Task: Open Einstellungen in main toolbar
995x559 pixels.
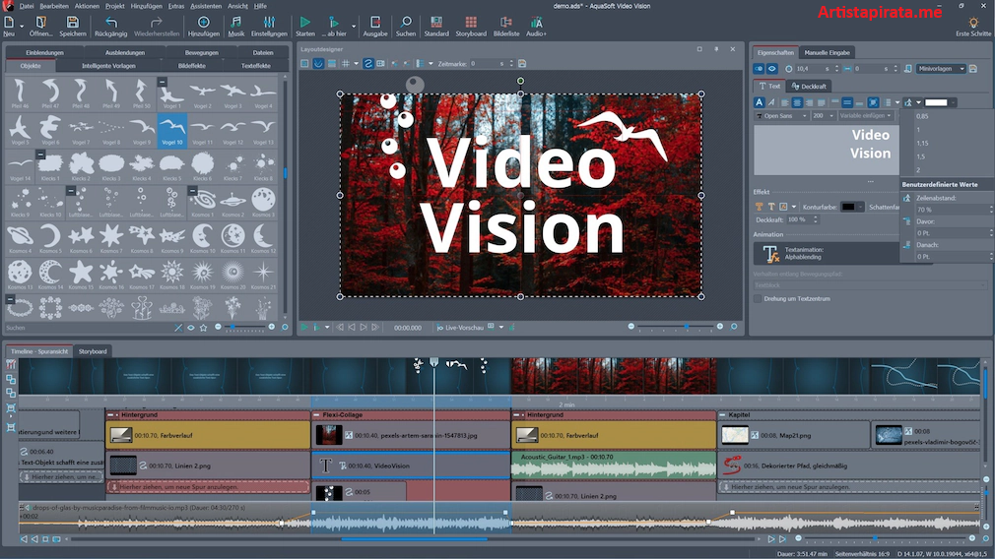Action: pyautogui.click(x=269, y=26)
